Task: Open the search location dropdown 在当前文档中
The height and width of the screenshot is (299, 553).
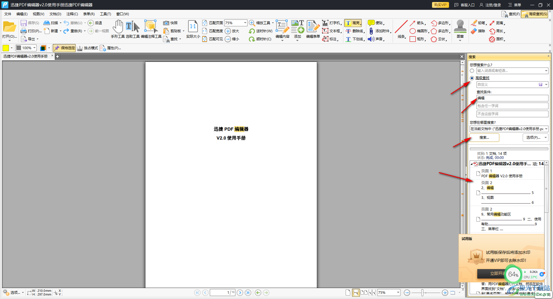Action: click(x=546, y=129)
